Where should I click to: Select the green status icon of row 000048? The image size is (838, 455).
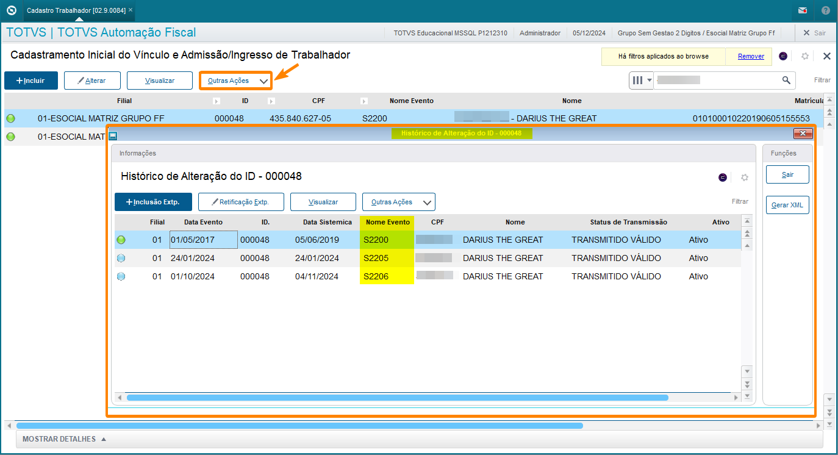[x=10, y=118]
